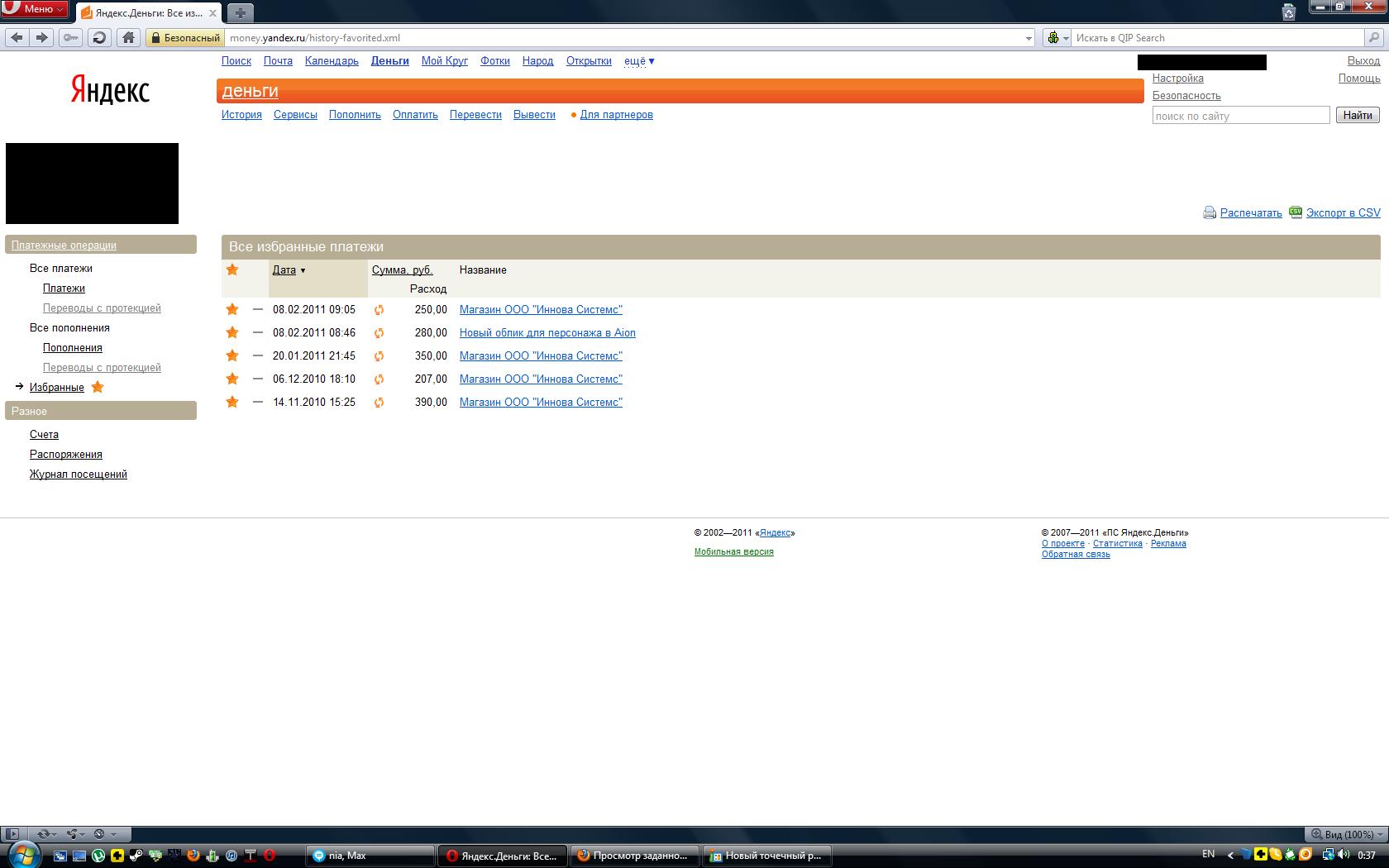Open the Сервисы tab
Viewport: 1389px width, 868px height.
coord(295,115)
